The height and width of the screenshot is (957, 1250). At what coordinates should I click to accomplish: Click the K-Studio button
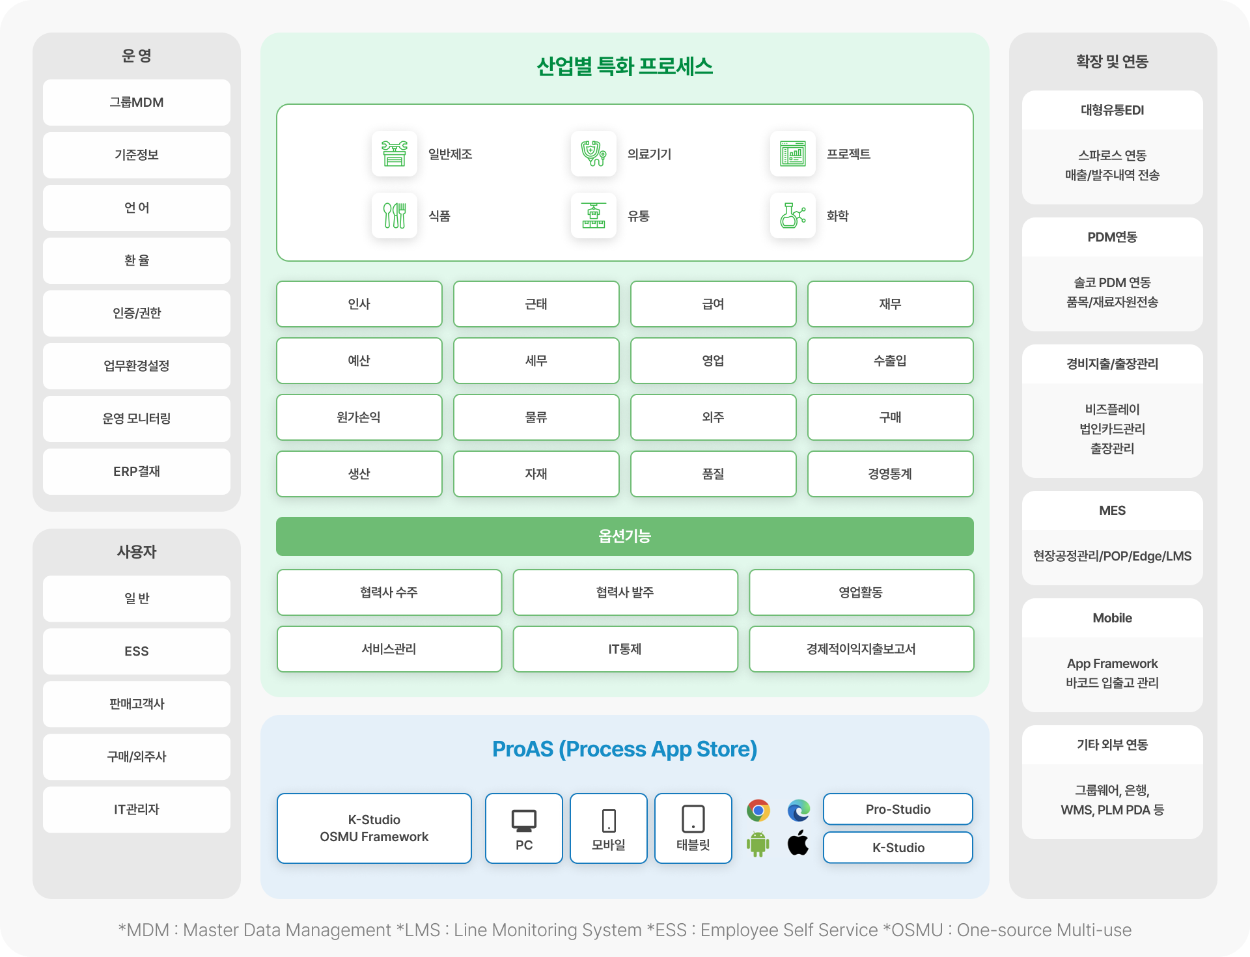[898, 848]
